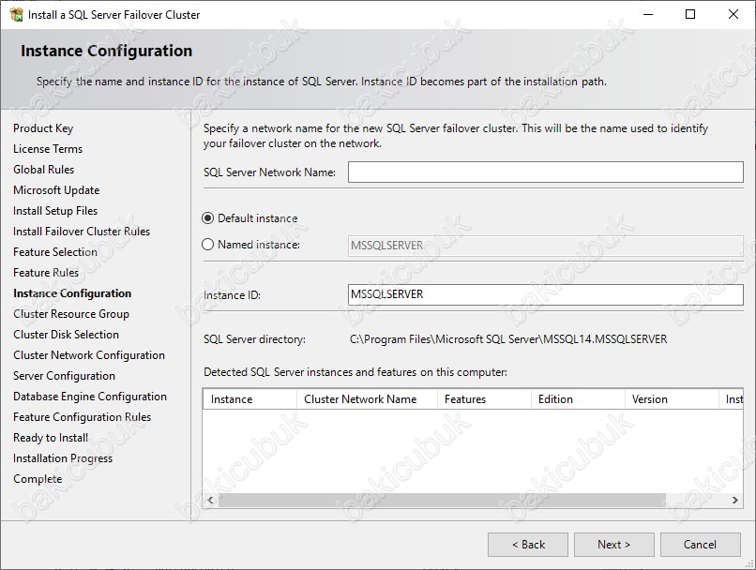The width and height of the screenshot is (756, 570).
Task: Click the disabled Named instance text box
Action: click(545, 246)
